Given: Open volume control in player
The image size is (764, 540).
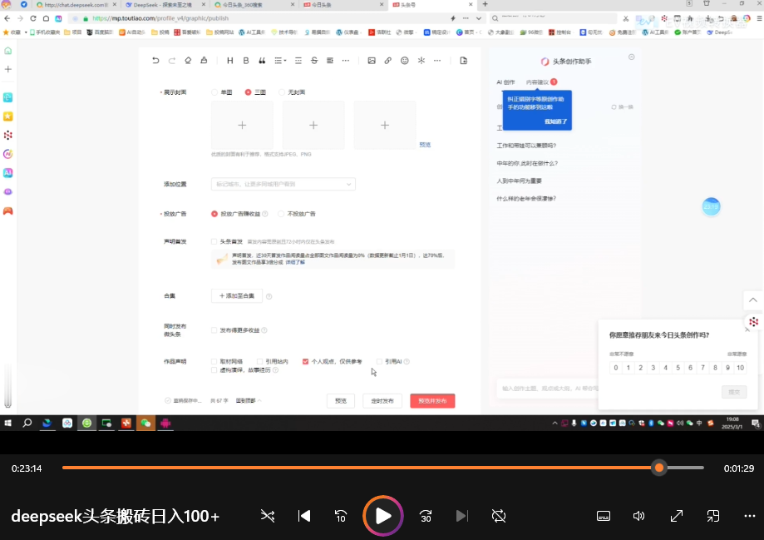Looking at the screenshot, I should (x=638, y=516).
